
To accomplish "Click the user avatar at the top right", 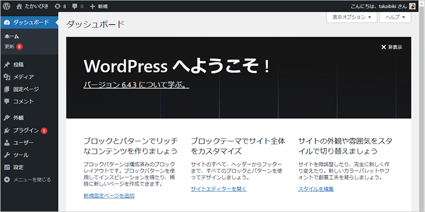I will coord(412,6).
